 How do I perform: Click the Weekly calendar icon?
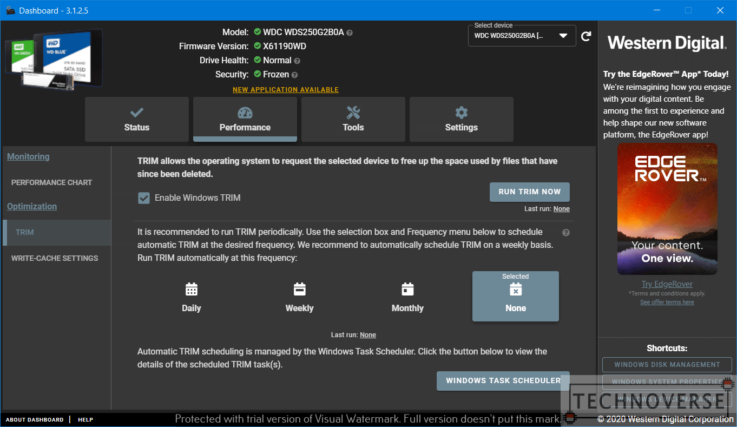[x=300, y=289]
